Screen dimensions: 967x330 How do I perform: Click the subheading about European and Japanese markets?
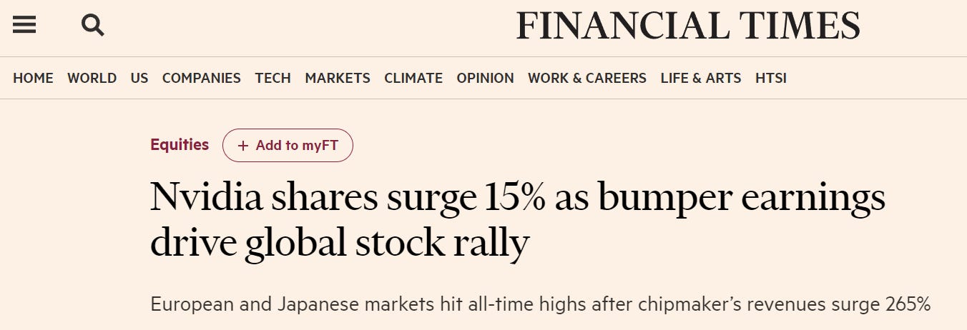point(540,304)
